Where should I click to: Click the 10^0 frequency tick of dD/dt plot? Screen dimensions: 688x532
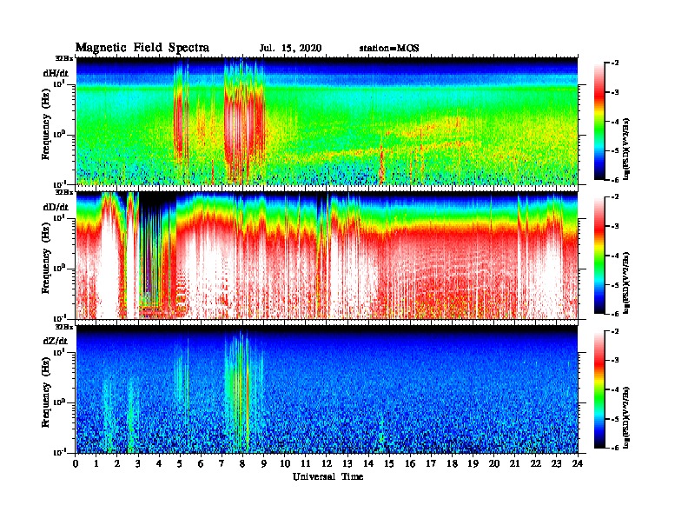(x=58, y=269)
